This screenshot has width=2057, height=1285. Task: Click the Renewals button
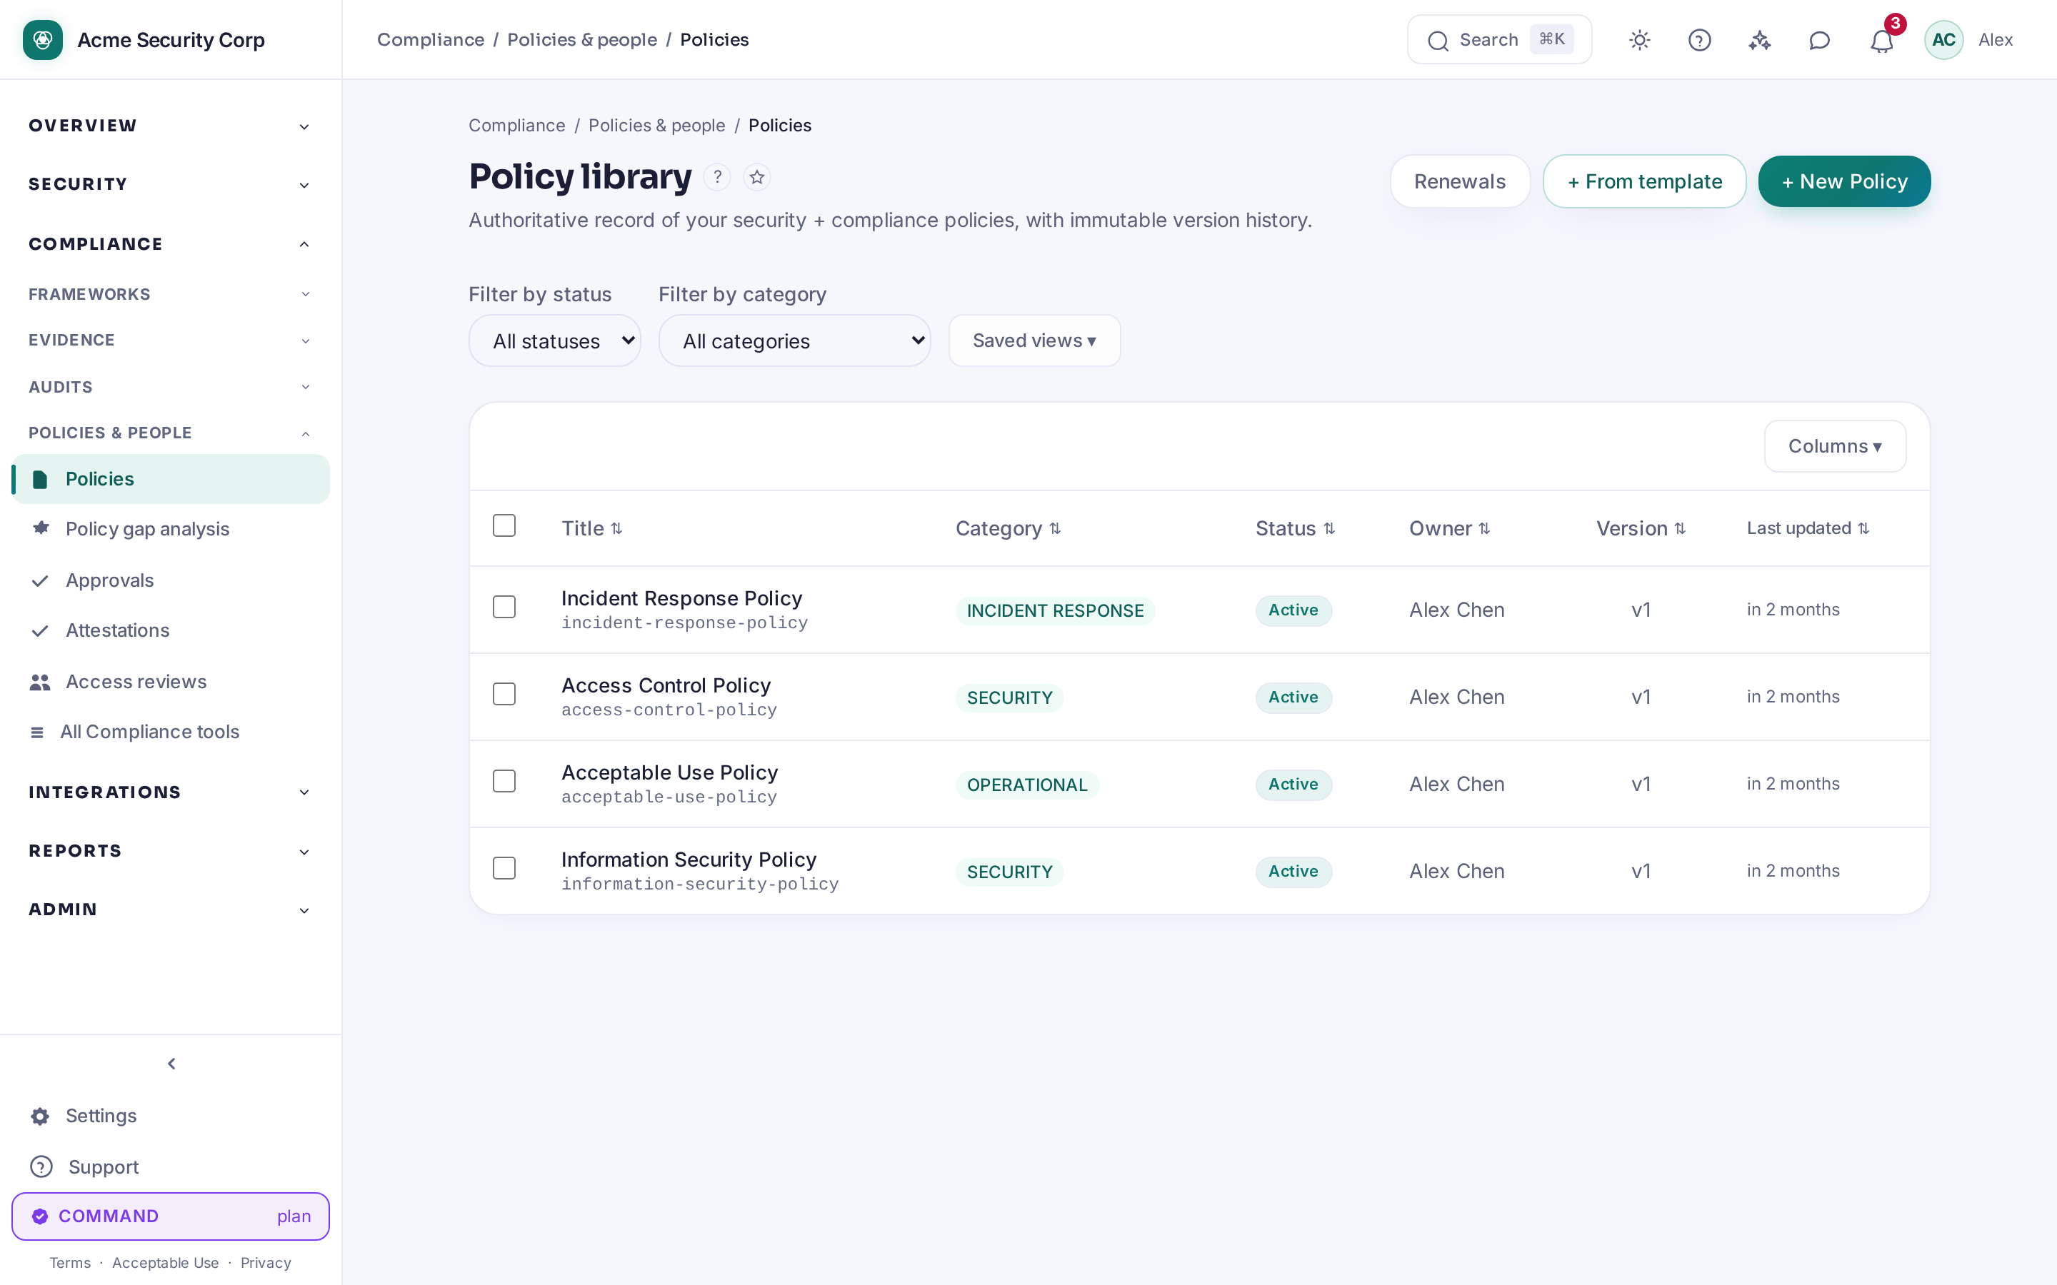(1459, 181)
